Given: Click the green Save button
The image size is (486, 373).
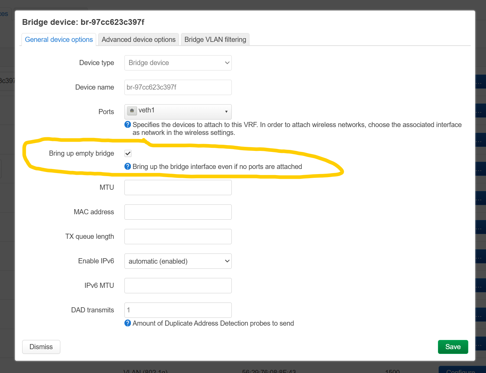Looking at the screenshot, I should pos(453,347).
